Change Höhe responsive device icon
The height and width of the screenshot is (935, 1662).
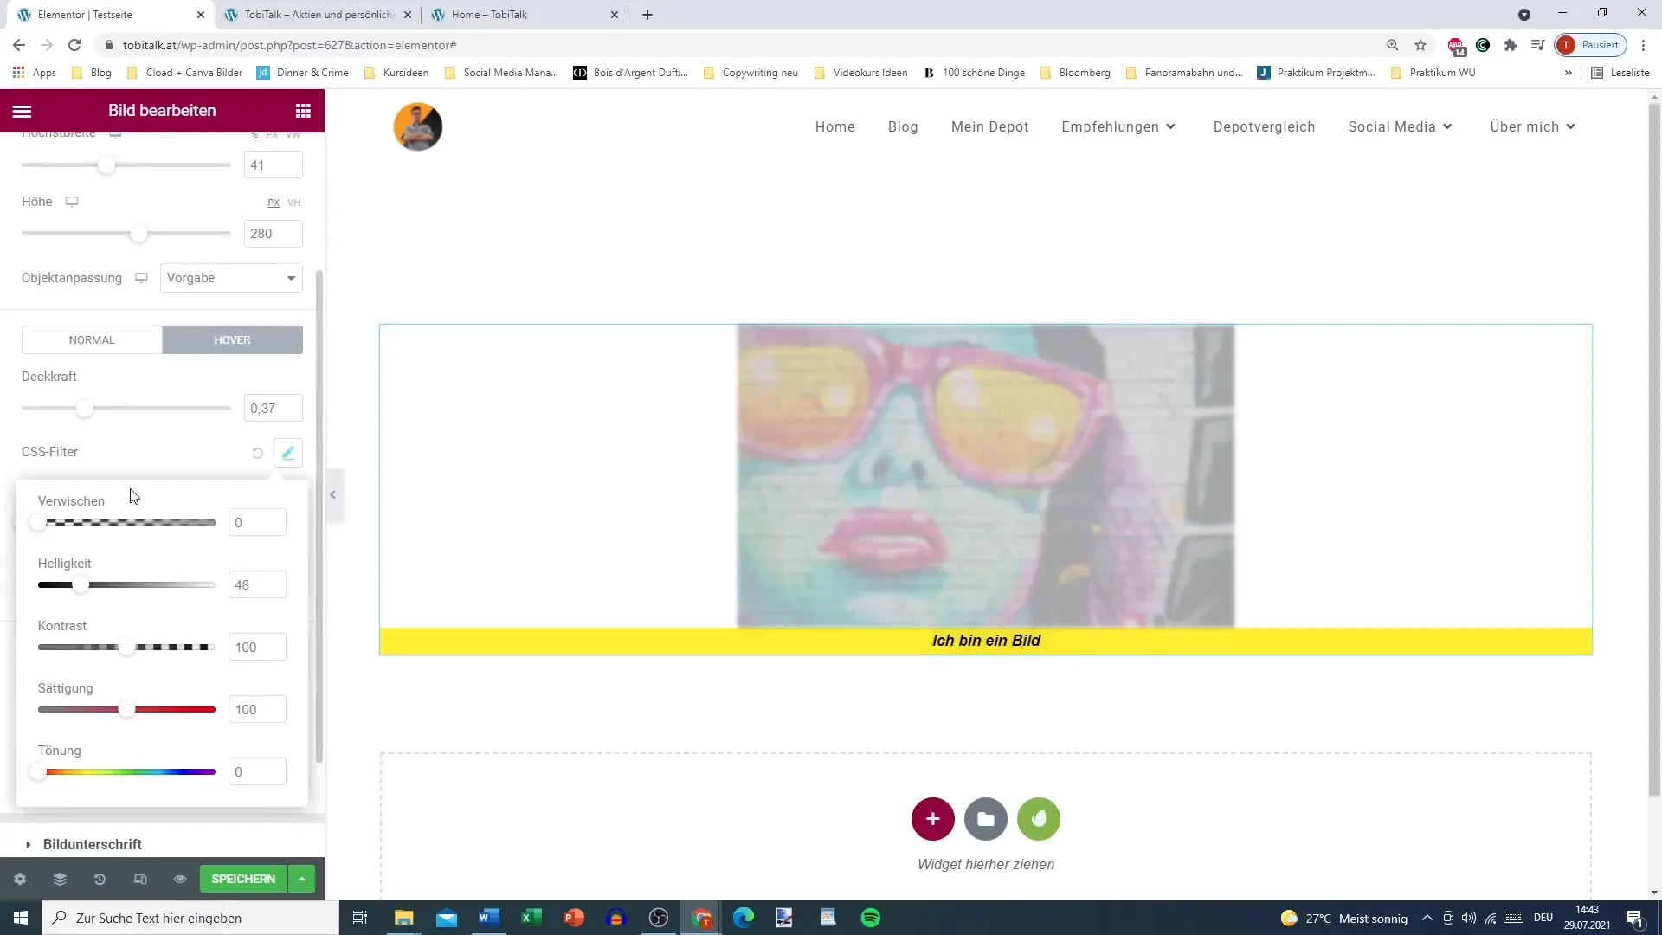point(72,202)
